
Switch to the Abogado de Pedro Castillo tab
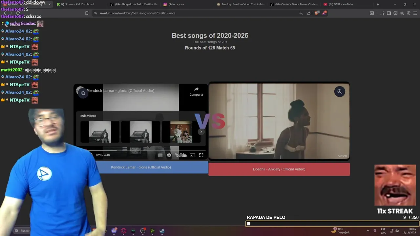(134, 4)
